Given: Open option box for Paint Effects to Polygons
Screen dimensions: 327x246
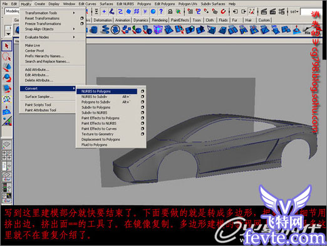Looking at the screenshot, I should point(142,118).
